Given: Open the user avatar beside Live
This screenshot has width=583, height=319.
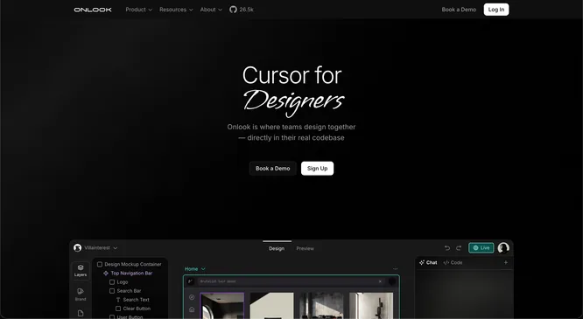Looking at the screenshot, I should tap(503, 247).
